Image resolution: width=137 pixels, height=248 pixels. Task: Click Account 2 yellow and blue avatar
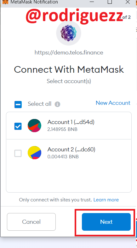point(35,153)
